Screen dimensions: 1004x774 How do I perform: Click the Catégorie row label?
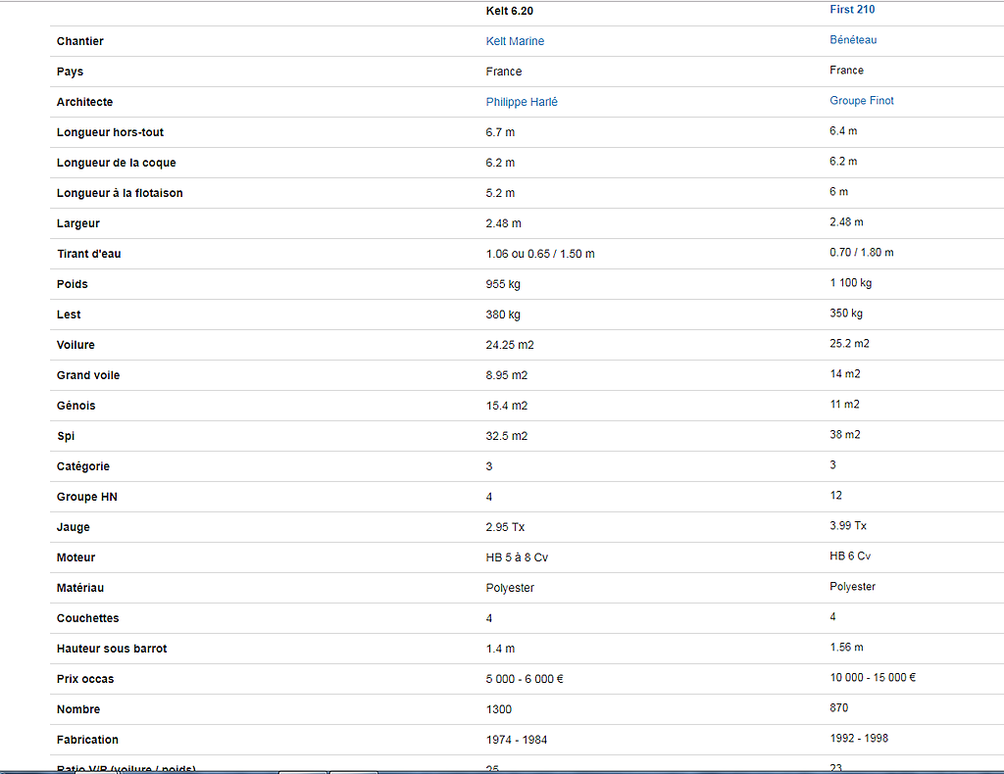pos(83,466)
